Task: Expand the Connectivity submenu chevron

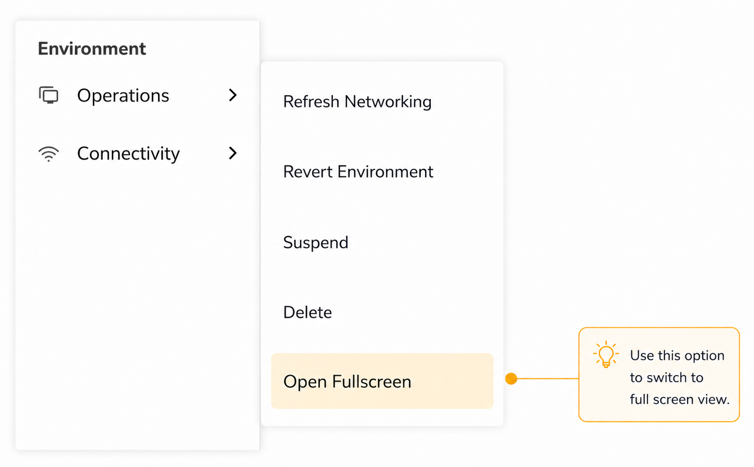Action: (x=232, y=153)
